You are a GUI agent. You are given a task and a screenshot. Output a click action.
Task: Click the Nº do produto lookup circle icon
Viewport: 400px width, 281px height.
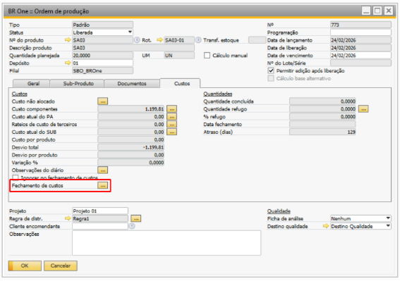tap(137, 40)
